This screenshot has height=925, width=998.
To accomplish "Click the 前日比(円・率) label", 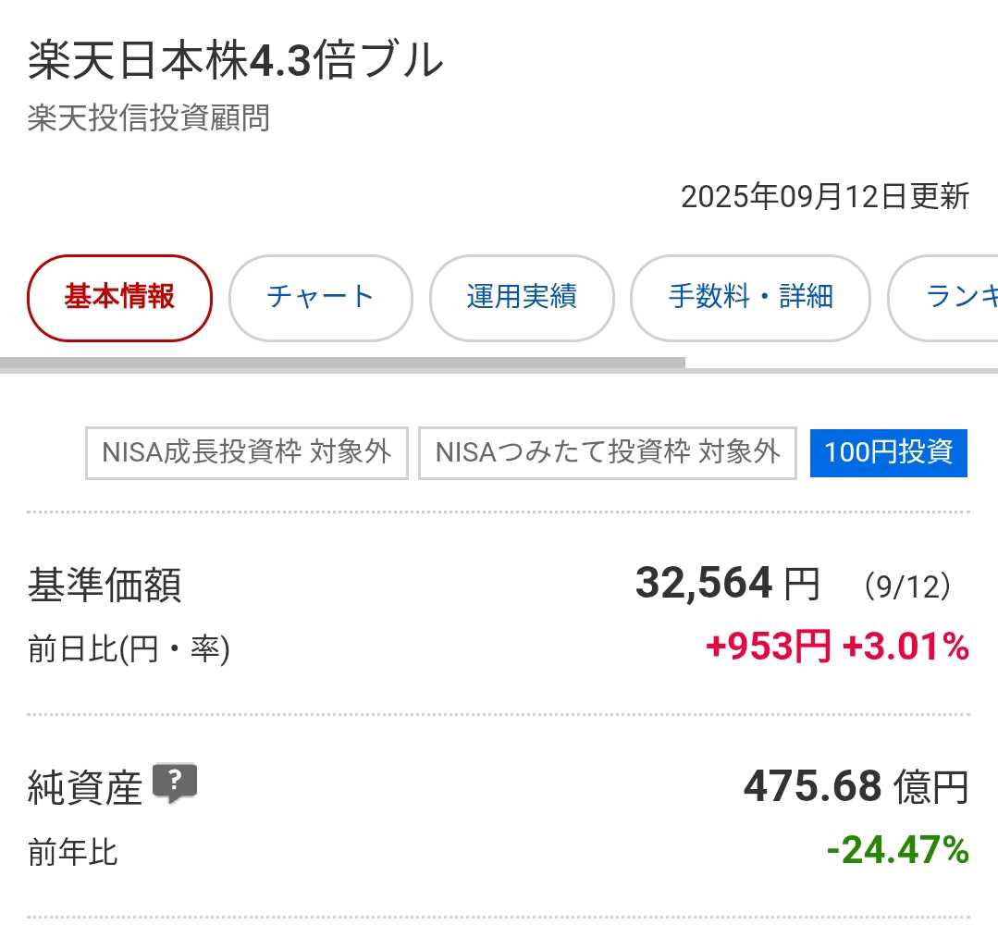I will (129, 649).
